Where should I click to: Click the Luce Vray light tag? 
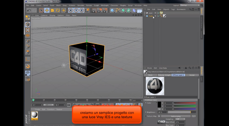[x=161, y=13]
